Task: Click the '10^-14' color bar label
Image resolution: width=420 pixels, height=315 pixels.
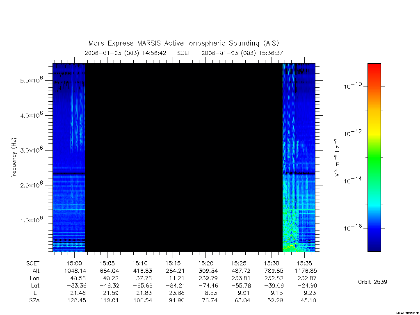Action: 353,180
